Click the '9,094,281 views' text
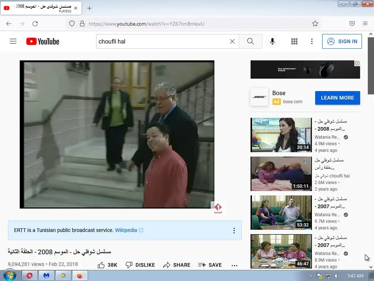This screenshot has height=281, width=374. pos(26,264)
